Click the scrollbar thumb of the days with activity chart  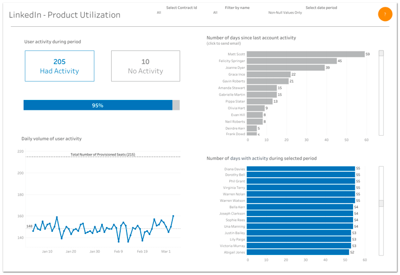(x=381, y=203)
